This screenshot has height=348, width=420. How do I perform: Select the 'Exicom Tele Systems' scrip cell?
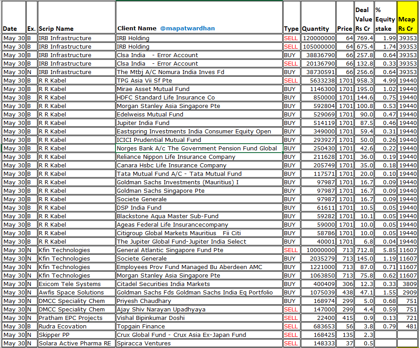(x=77, y=284)
